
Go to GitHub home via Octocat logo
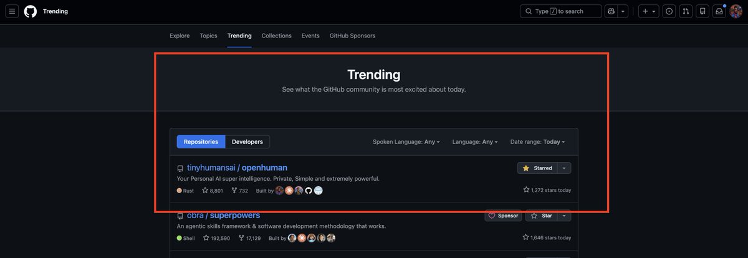pyautogui.click(x=31, y=11)
